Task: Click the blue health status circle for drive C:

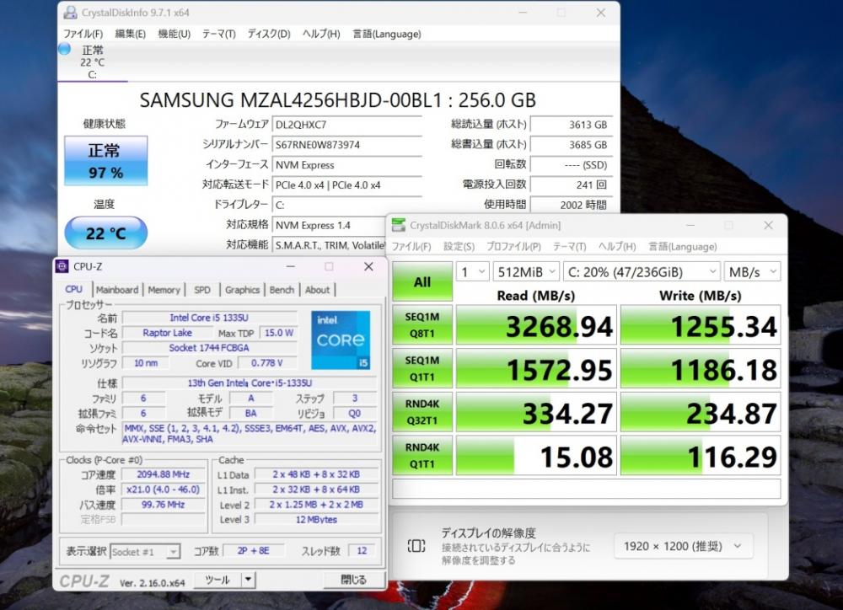Action: click(65, 49)
